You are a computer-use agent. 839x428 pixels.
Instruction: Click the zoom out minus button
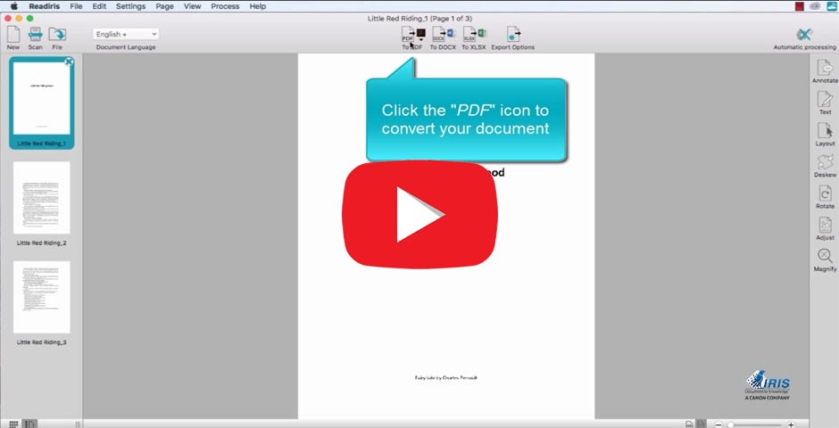click(719, 424)
